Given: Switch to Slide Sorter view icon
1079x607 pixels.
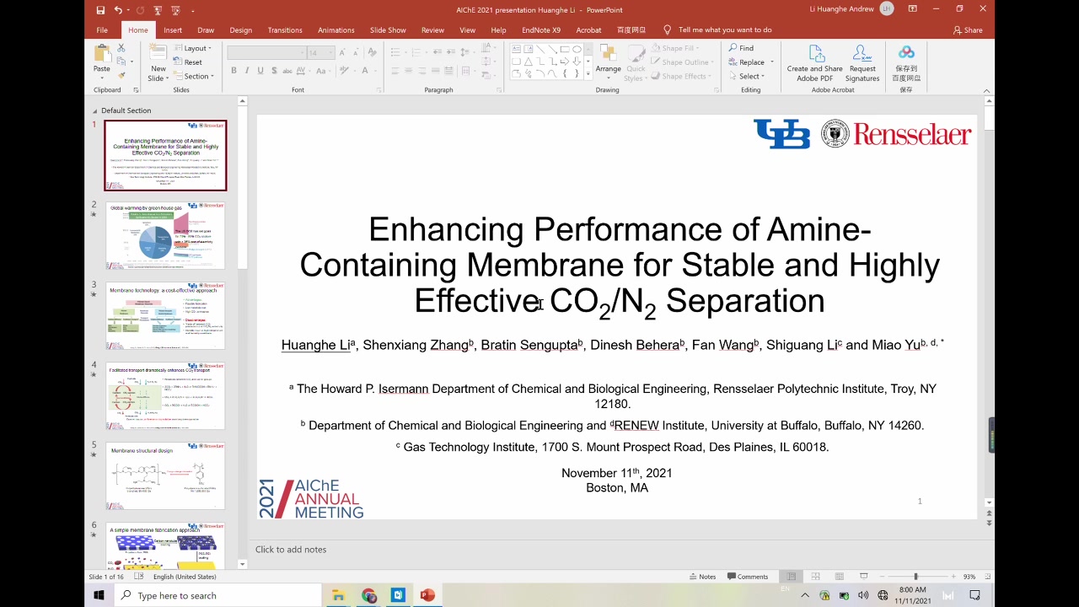Looking at the screenshot, I should [815, 577].
